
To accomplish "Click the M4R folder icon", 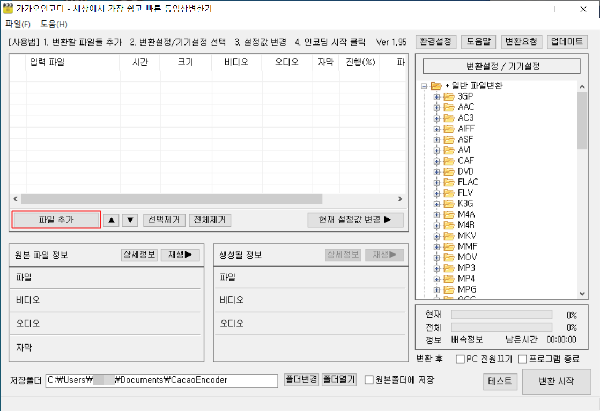I will pos(449,225).
